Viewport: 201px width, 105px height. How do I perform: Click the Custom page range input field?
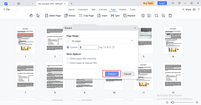coord(89,47)
